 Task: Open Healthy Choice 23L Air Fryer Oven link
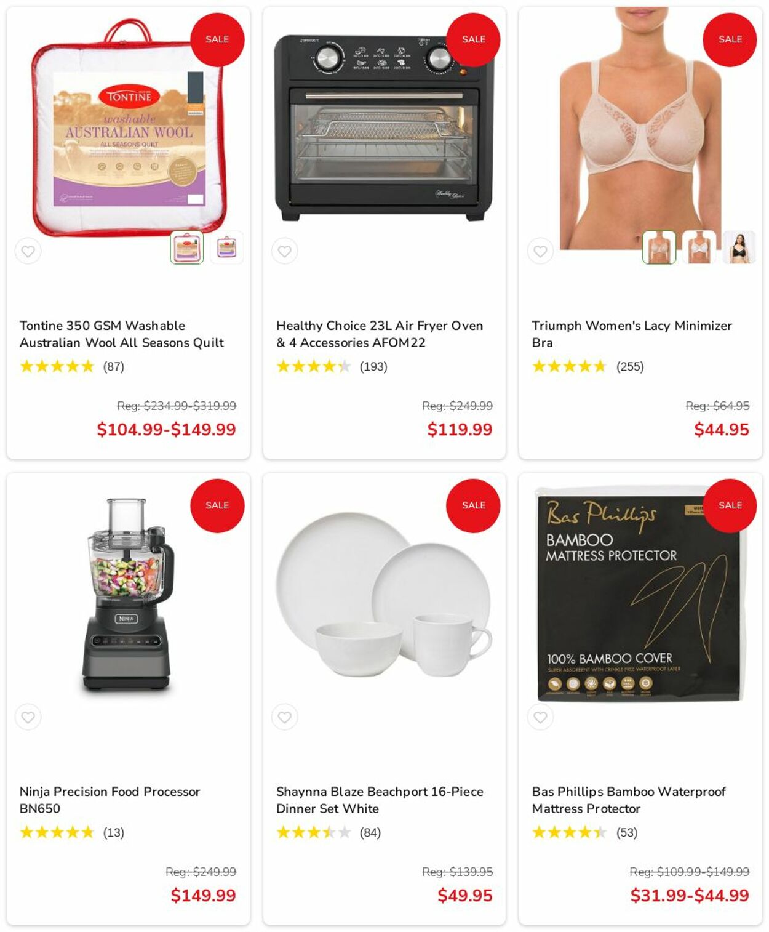coord(380,334)
